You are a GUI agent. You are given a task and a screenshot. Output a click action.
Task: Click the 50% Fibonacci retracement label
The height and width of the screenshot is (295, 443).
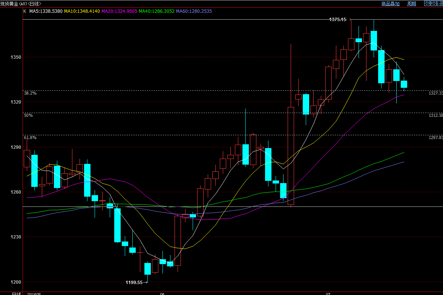point(28,115)
